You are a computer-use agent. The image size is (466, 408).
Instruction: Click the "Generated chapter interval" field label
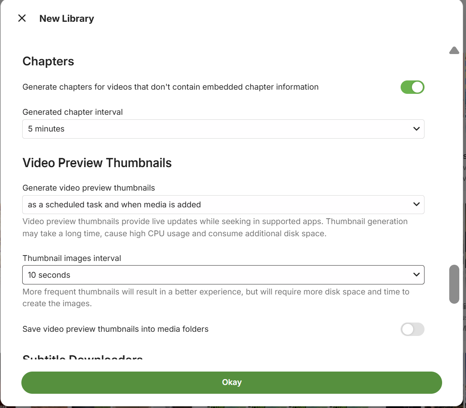click(72, 112)
